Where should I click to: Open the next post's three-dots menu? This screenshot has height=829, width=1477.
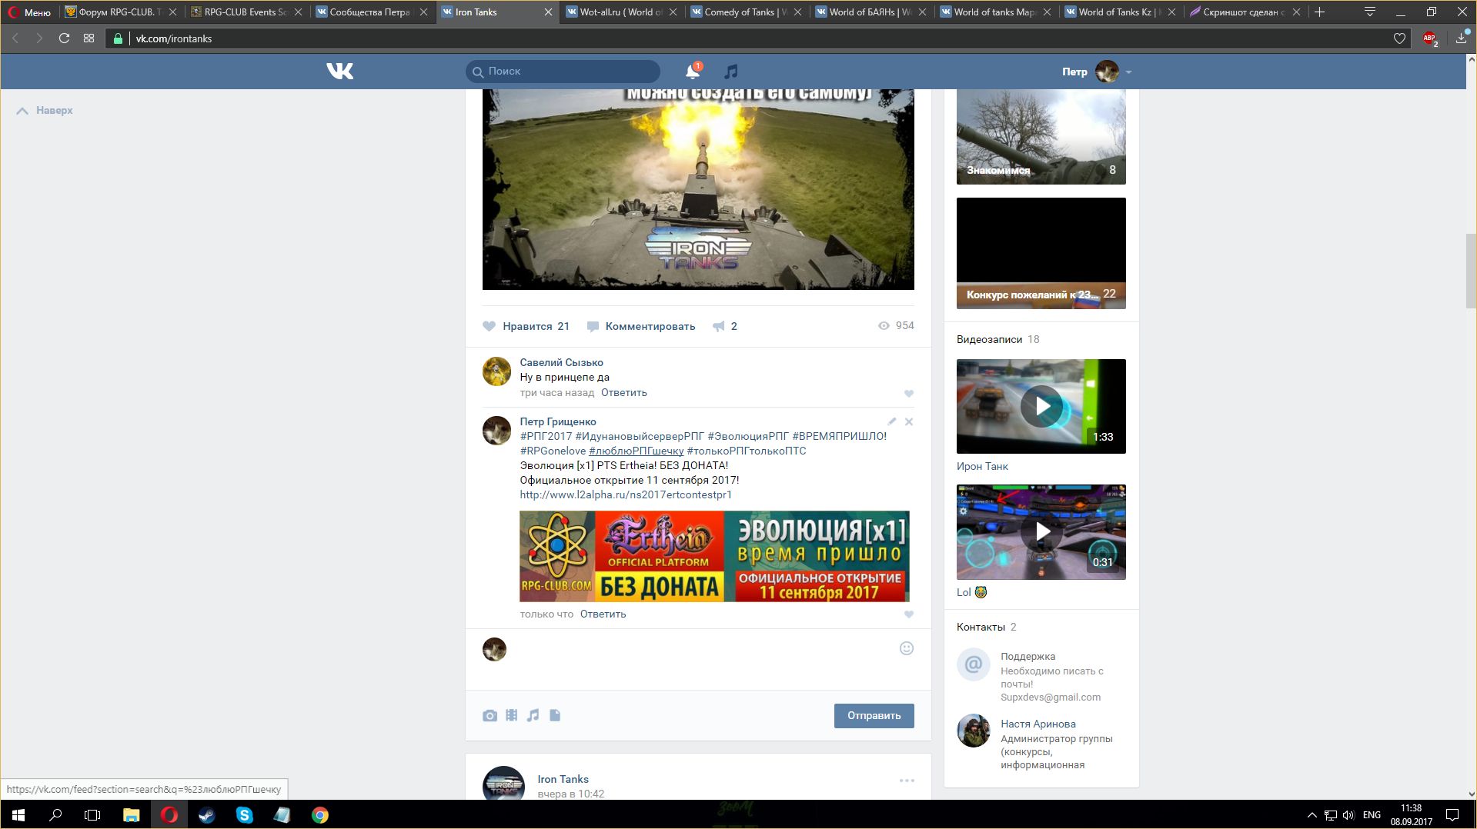click(907, 781)
